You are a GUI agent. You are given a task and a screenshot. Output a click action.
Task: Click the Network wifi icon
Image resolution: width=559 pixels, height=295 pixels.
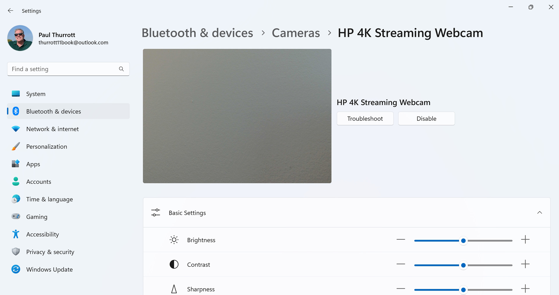pos(16,129)
